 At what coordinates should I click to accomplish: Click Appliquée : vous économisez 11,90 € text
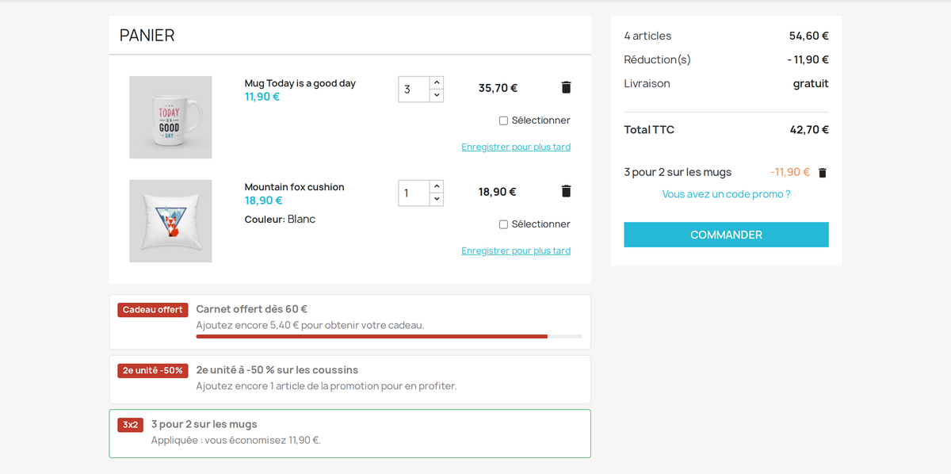[x=236, y=440]
